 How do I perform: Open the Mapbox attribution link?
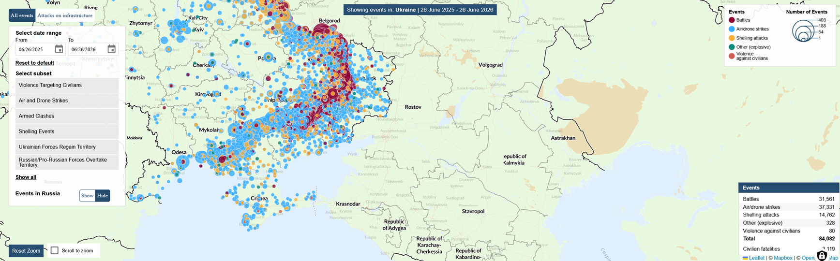click(783, 258)
